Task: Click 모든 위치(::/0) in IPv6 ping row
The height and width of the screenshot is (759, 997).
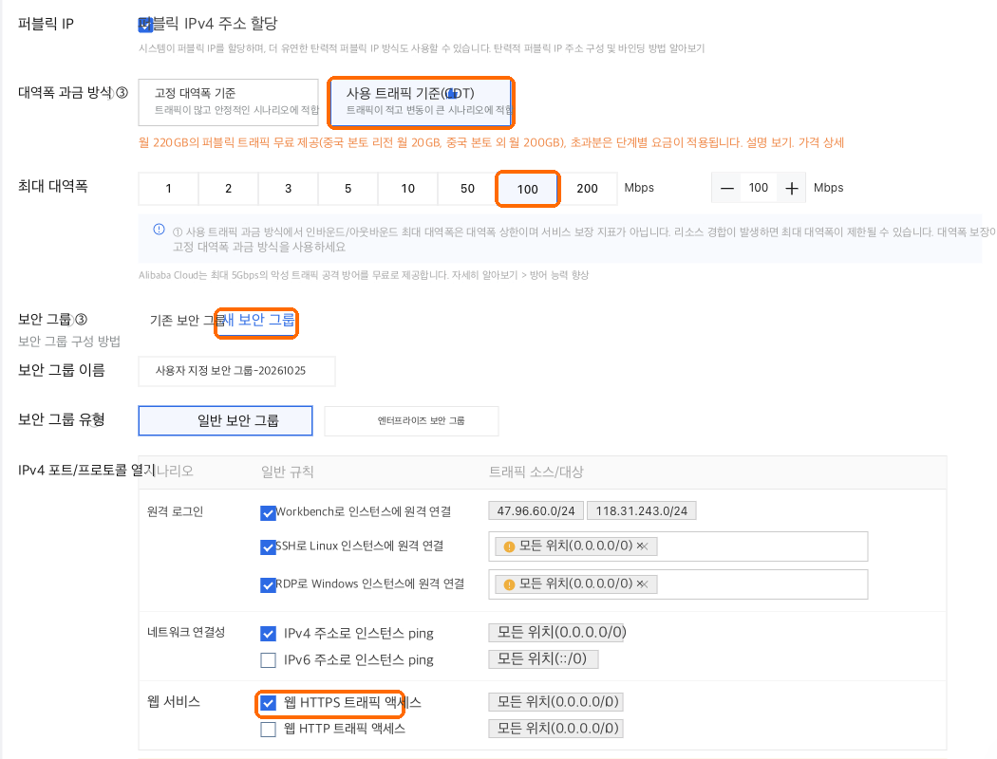Action: point(543,658)
